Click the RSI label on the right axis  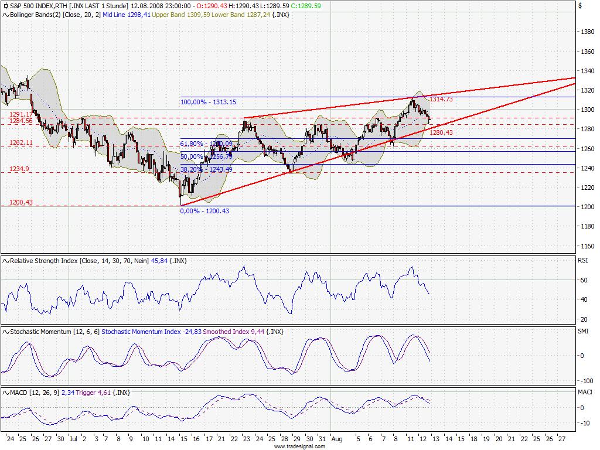click(583, 261)
